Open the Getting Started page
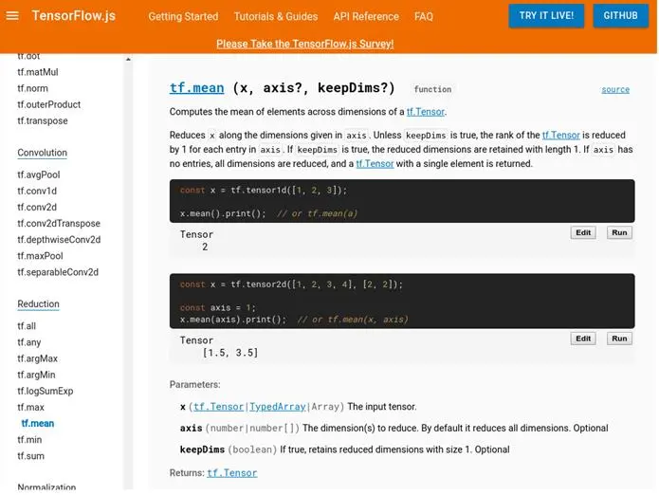Image resolution: width=659 pixels, height=495 pixels. [x=183, y=16]
